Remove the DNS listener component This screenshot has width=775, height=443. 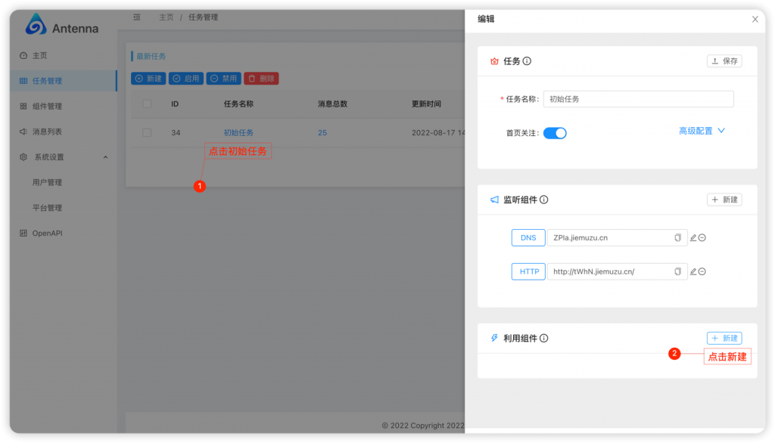coord(702,237)
